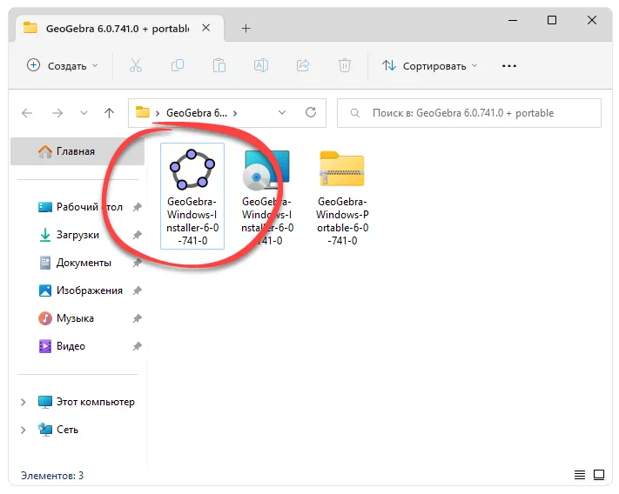Open Рабочий стол folder
The width and height of the screenshot is (619, 494).
click(81, 207)
